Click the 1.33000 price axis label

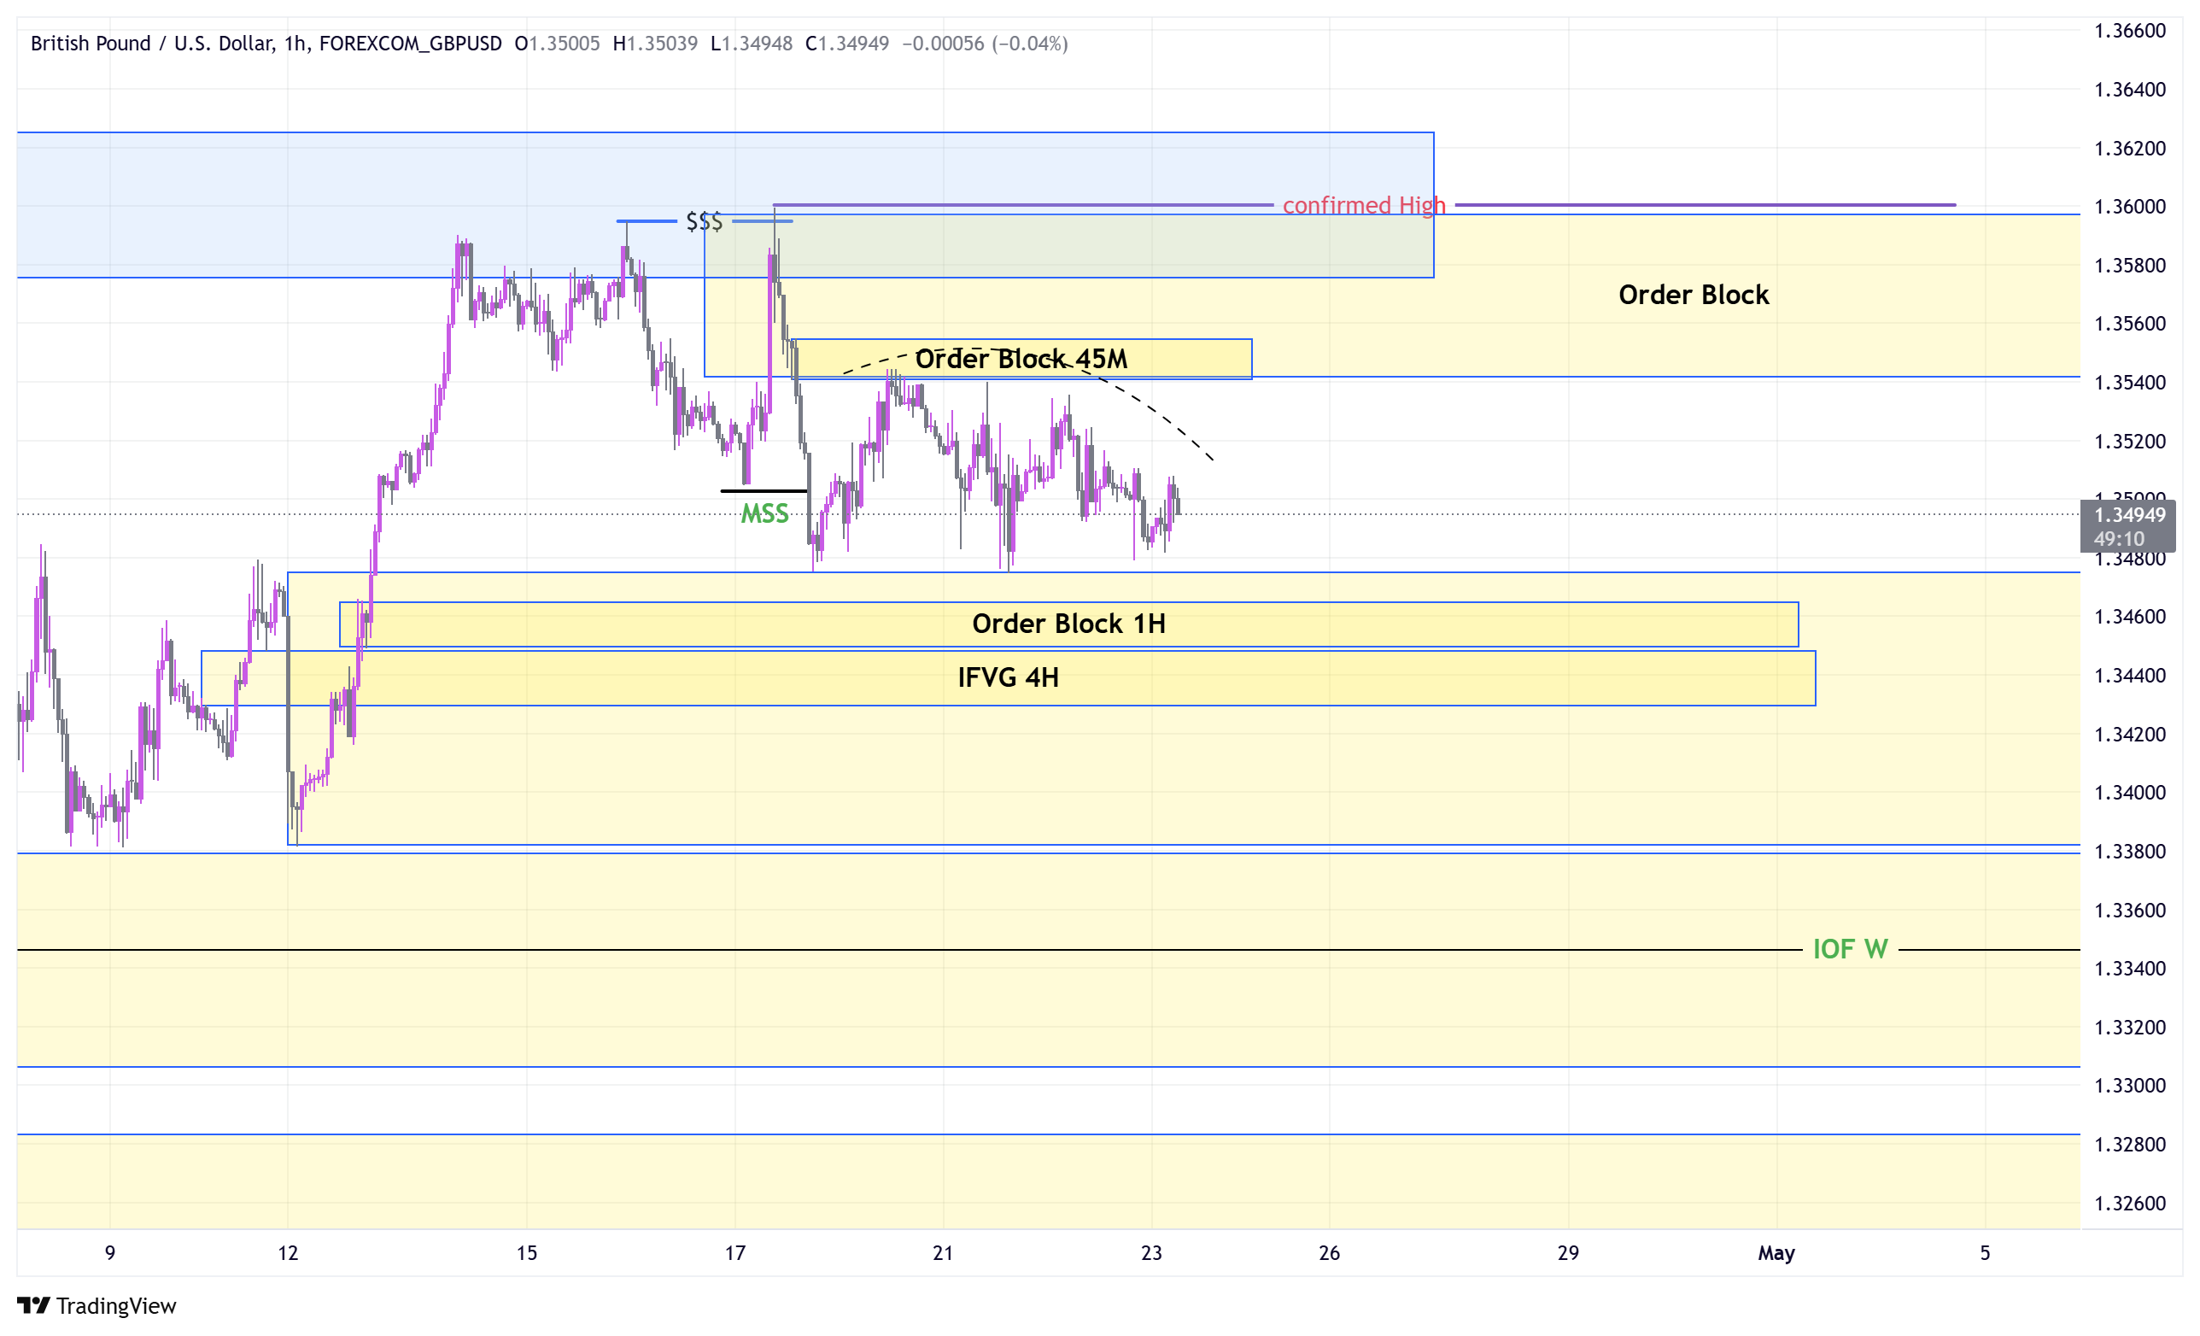[2130, 1086]
